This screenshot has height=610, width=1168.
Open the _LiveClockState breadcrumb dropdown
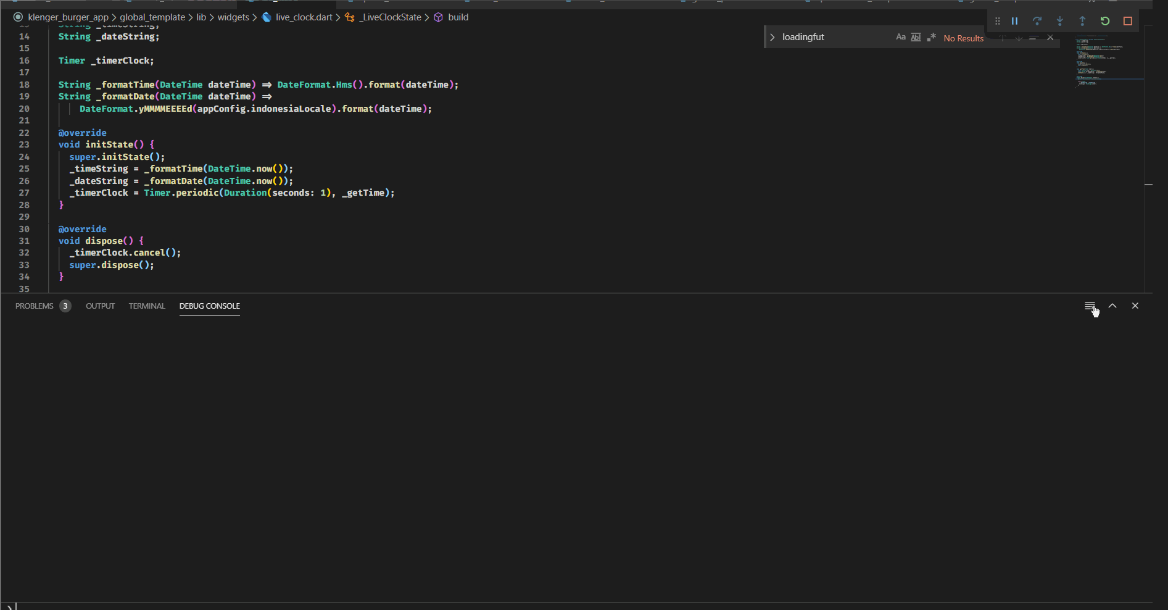coord(390,17)
